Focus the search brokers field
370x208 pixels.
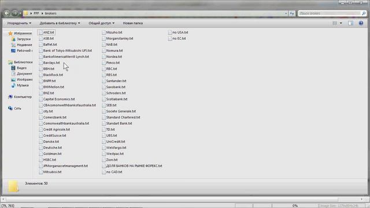coord(329,13)
